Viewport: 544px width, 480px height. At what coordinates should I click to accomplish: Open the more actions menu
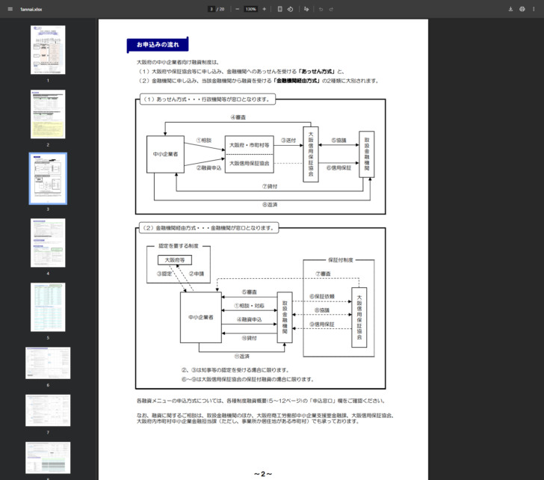(534, 9)
